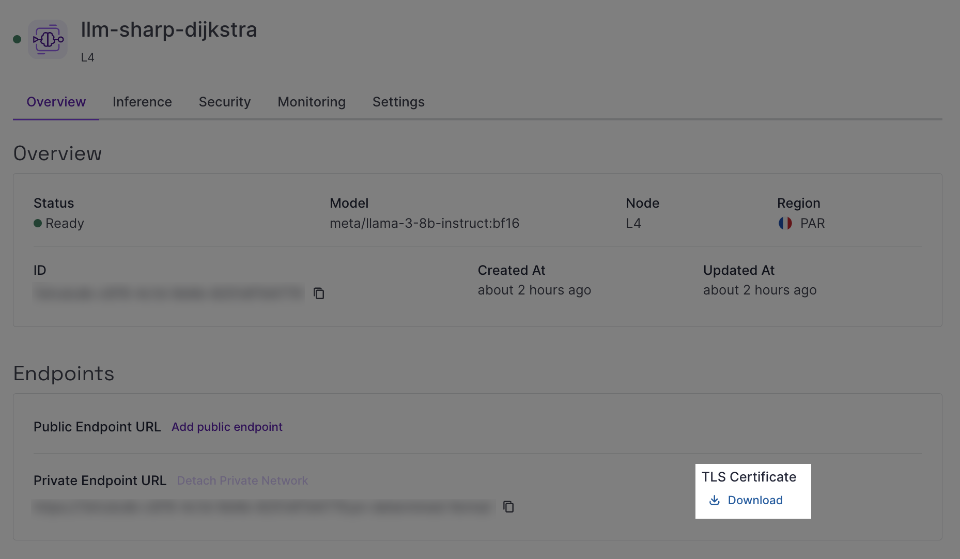Click the highlighted TLS Certificate panel
Screen dimensions: 960x559
point(753,491)
